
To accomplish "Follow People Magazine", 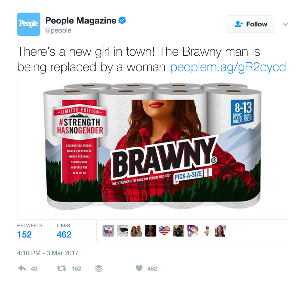I will click(250, 24).
